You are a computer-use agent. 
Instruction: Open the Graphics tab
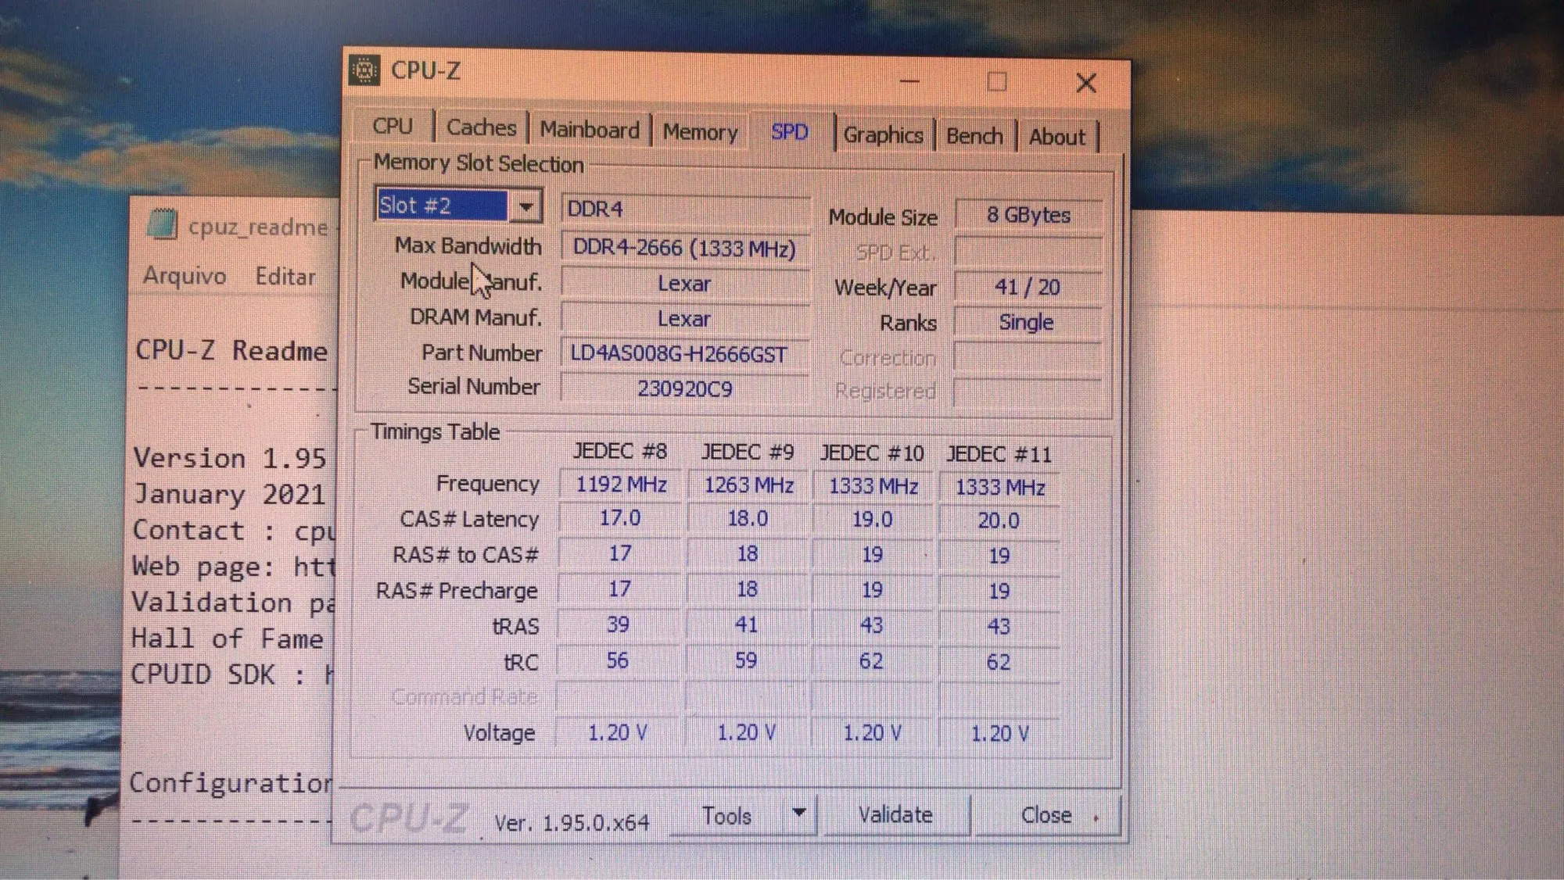[883, 135]
